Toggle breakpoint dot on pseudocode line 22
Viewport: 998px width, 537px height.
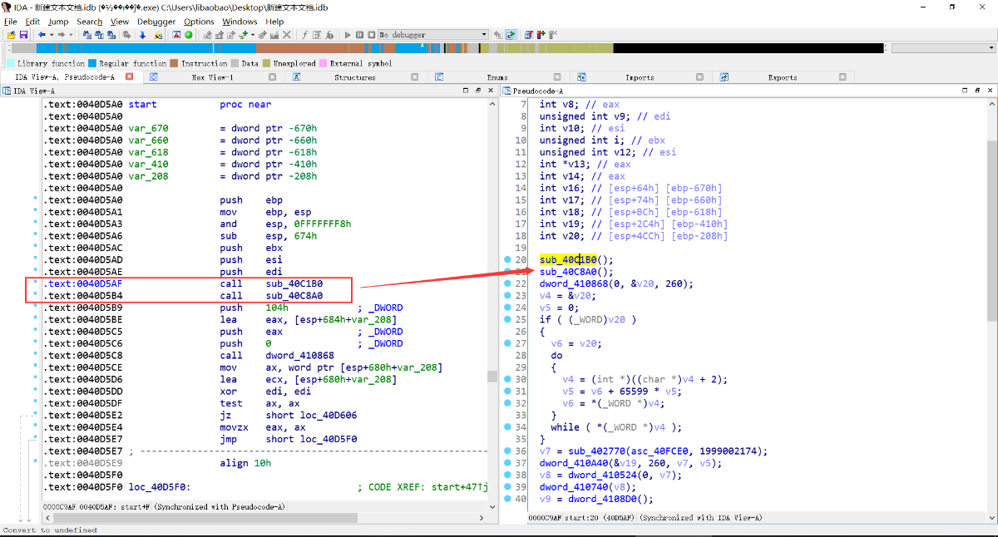pyautogui.click(x=506, y=283)
